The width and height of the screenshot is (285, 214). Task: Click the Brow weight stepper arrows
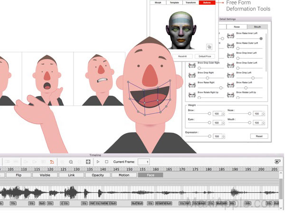tap(223, 114)
